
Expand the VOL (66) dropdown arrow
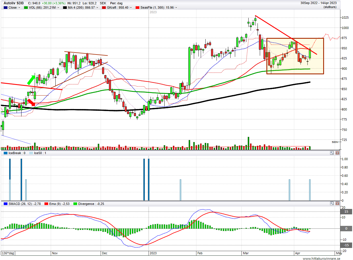click(x=58, y=8)
